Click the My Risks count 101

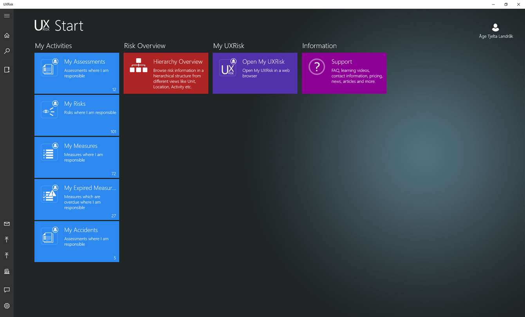coord(113,132)
